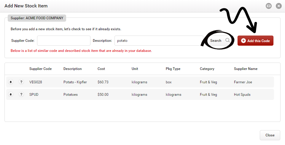Click the red Add this Code button

click(255, 41)
